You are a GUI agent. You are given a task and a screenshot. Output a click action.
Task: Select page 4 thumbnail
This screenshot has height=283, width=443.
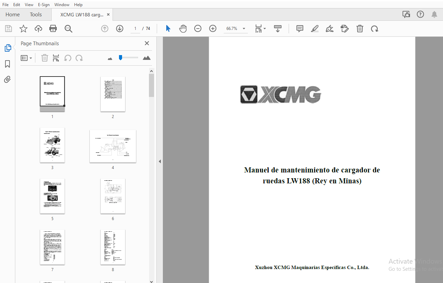[113, 146]
